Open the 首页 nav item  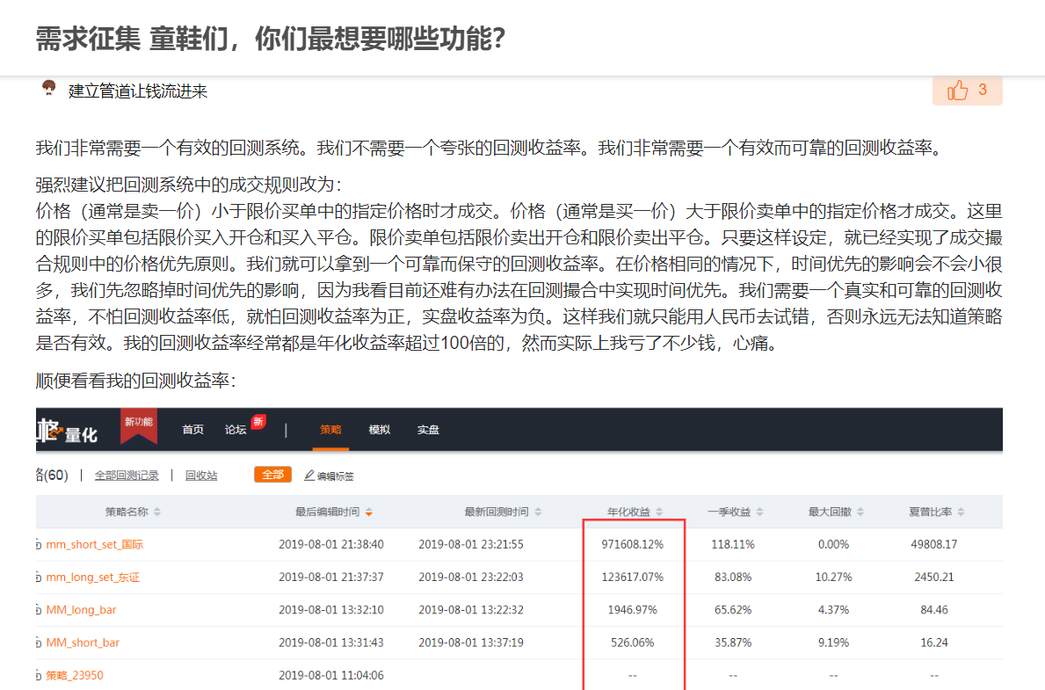click(192, 430)
